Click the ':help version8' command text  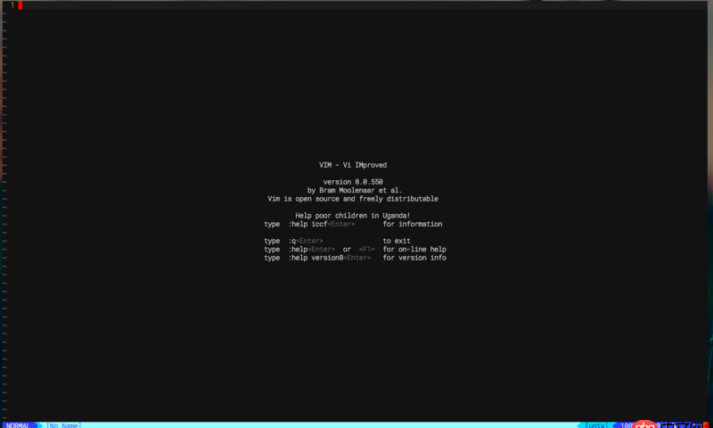[x=316, y=258]
